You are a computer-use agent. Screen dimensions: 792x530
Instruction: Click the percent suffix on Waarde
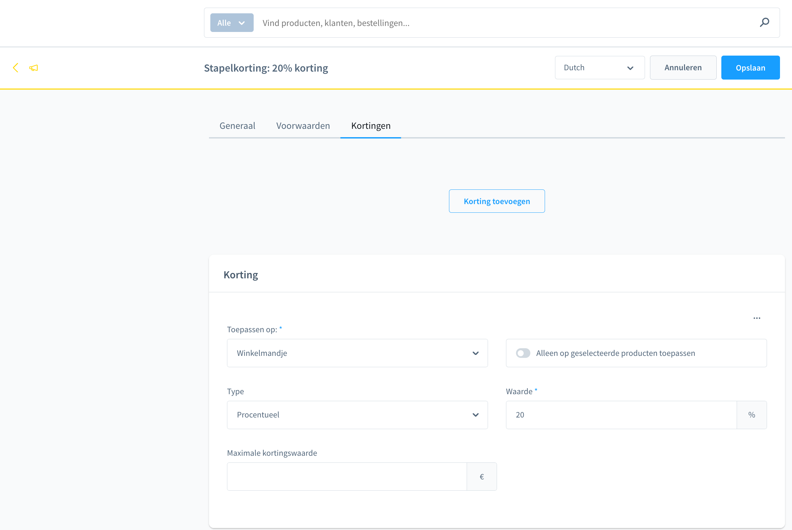pyautogui.click(x=751, y=415)
